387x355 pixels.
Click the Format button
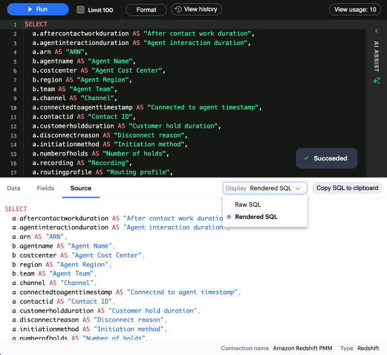tap(146, 10)
